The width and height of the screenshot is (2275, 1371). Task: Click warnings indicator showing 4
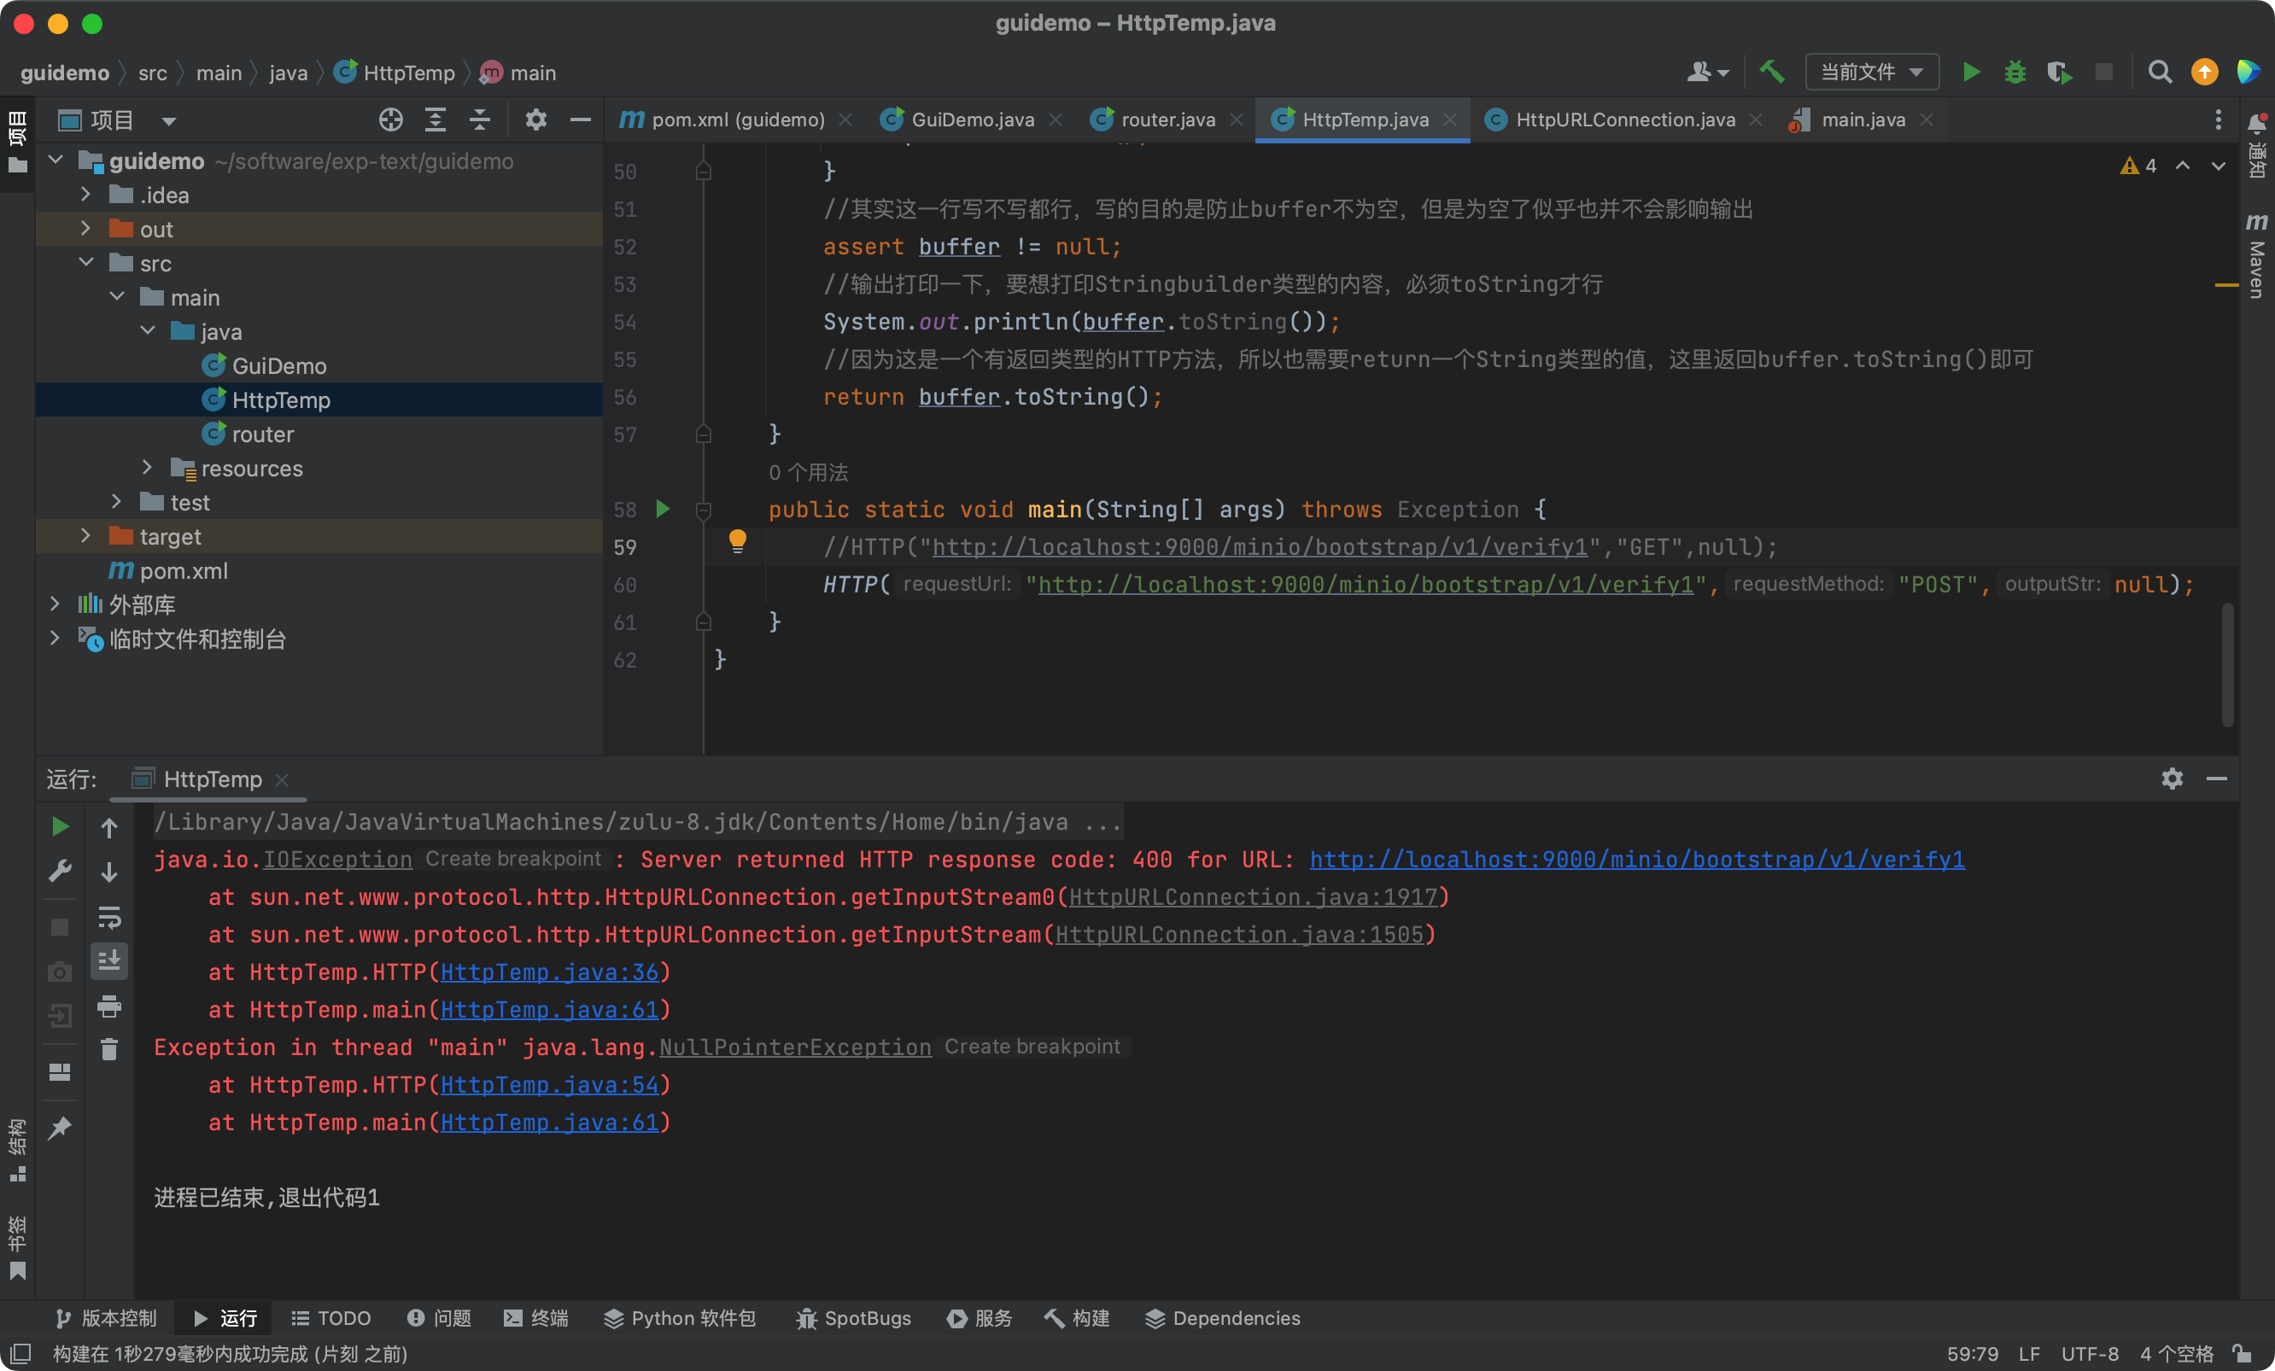click(x=2138, y=166)
